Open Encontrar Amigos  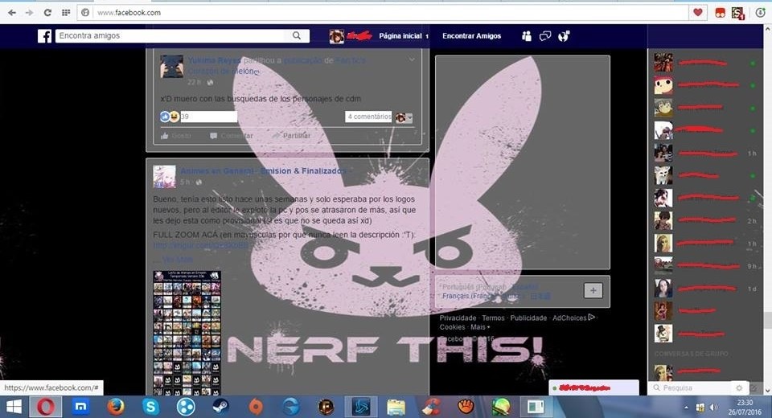pyautogui.click(x=472, y=36)
